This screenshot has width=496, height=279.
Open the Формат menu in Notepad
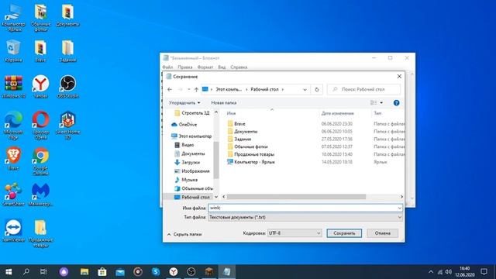click(205, 67)
